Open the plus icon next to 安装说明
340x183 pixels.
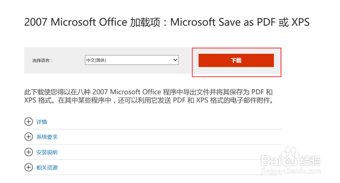coord(29,152)
